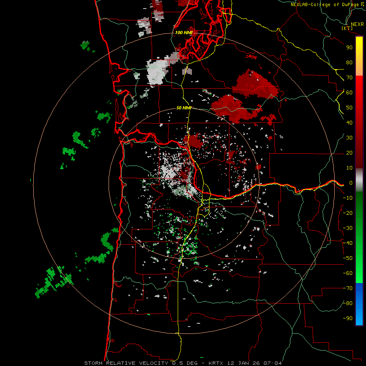Click the 50 value on velocity scale
This screenshot has height=366, width=366.
349,108
